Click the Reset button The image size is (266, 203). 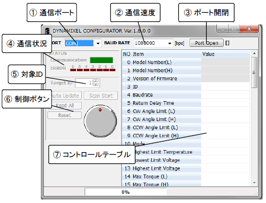(65, 115)
